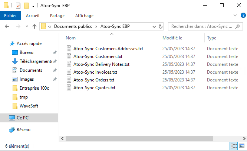Open the Fichier menu
This screenshot has width=247, height=151.
(x=10, y=16)
